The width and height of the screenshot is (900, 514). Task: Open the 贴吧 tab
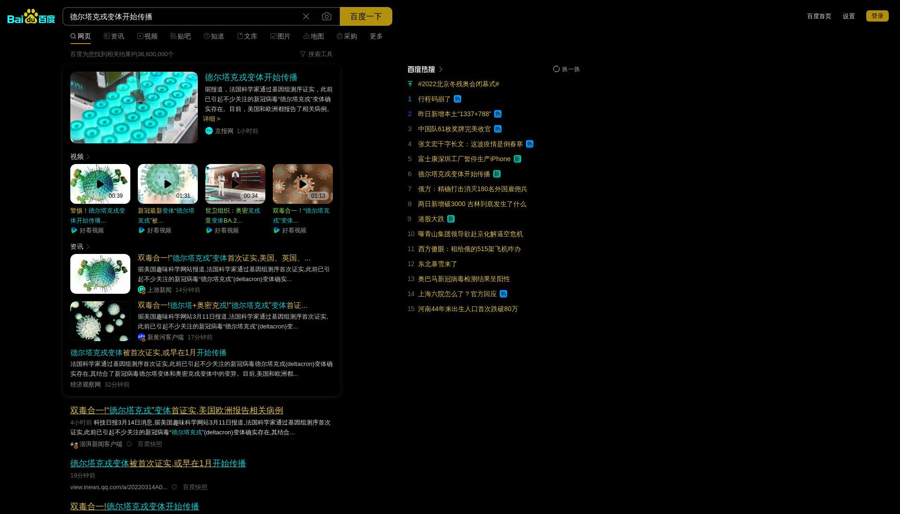180,36
